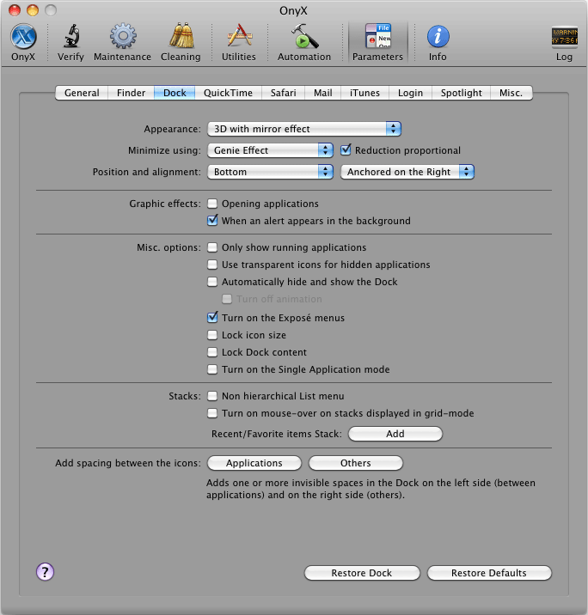Click the red close window button
The image size is (588, 615).
tap(15, 10)
